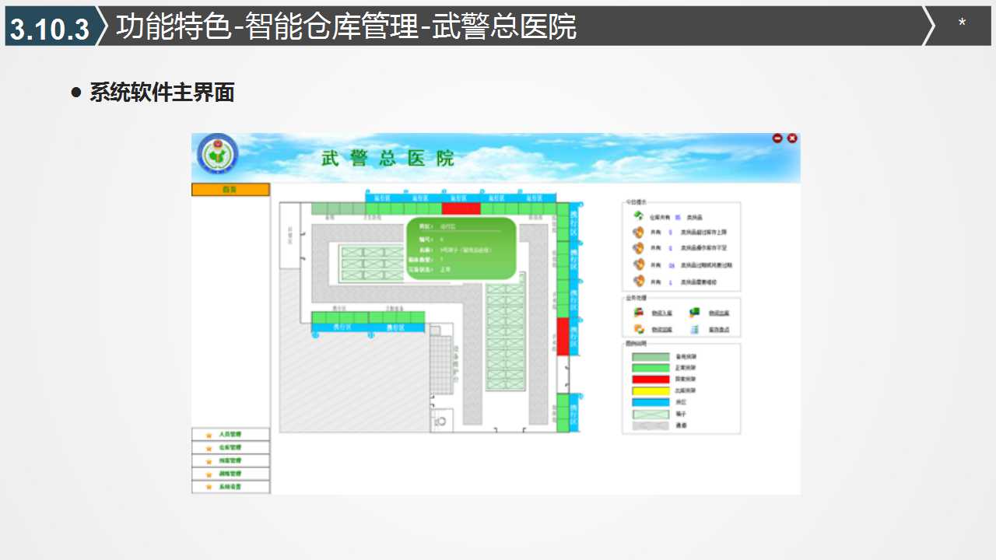Open the 库存盘点 inventory check link
The image size is (996, 560).
[x=718, y=330]
